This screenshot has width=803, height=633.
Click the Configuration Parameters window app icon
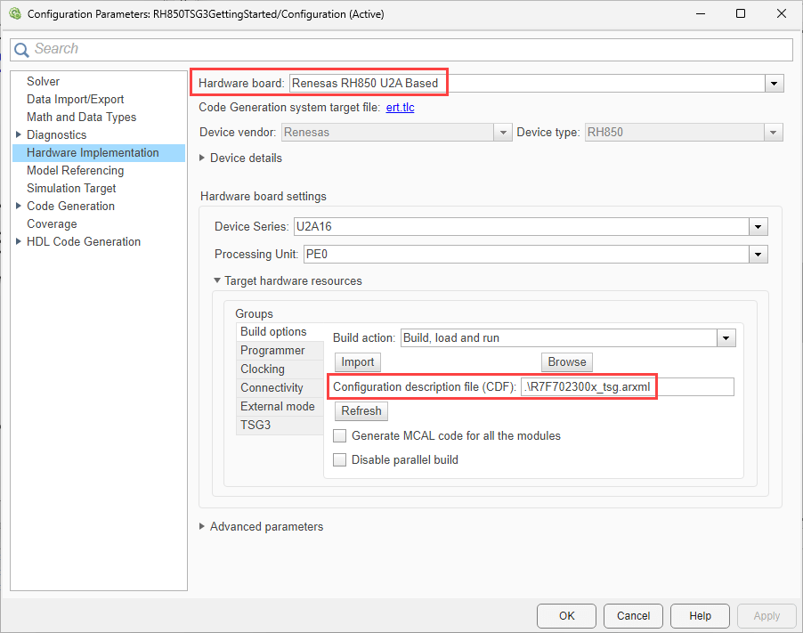click(x=14, y=14)
